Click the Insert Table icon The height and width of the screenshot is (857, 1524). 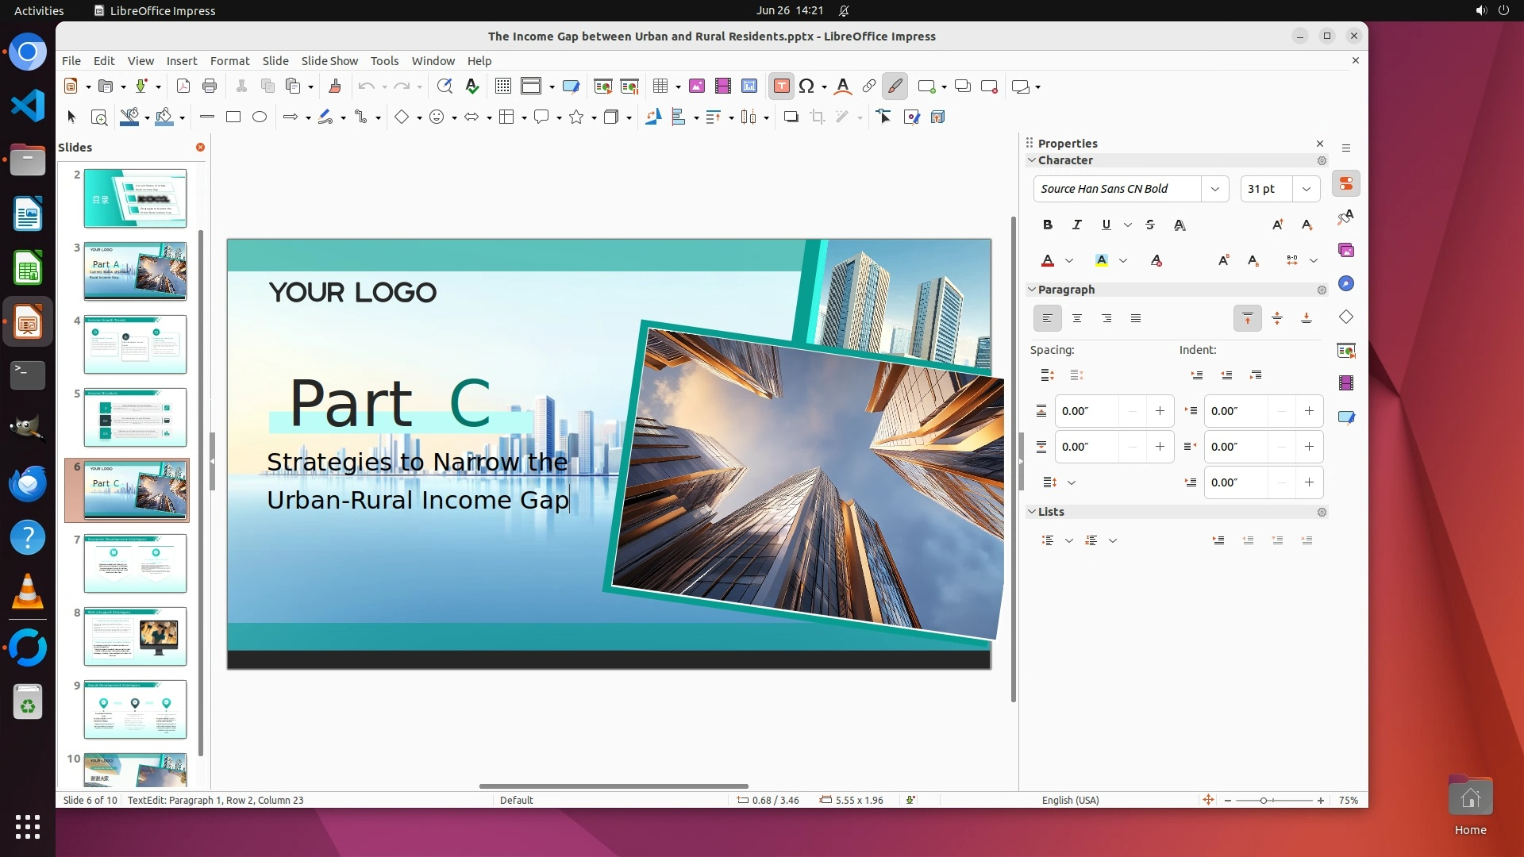660,86
